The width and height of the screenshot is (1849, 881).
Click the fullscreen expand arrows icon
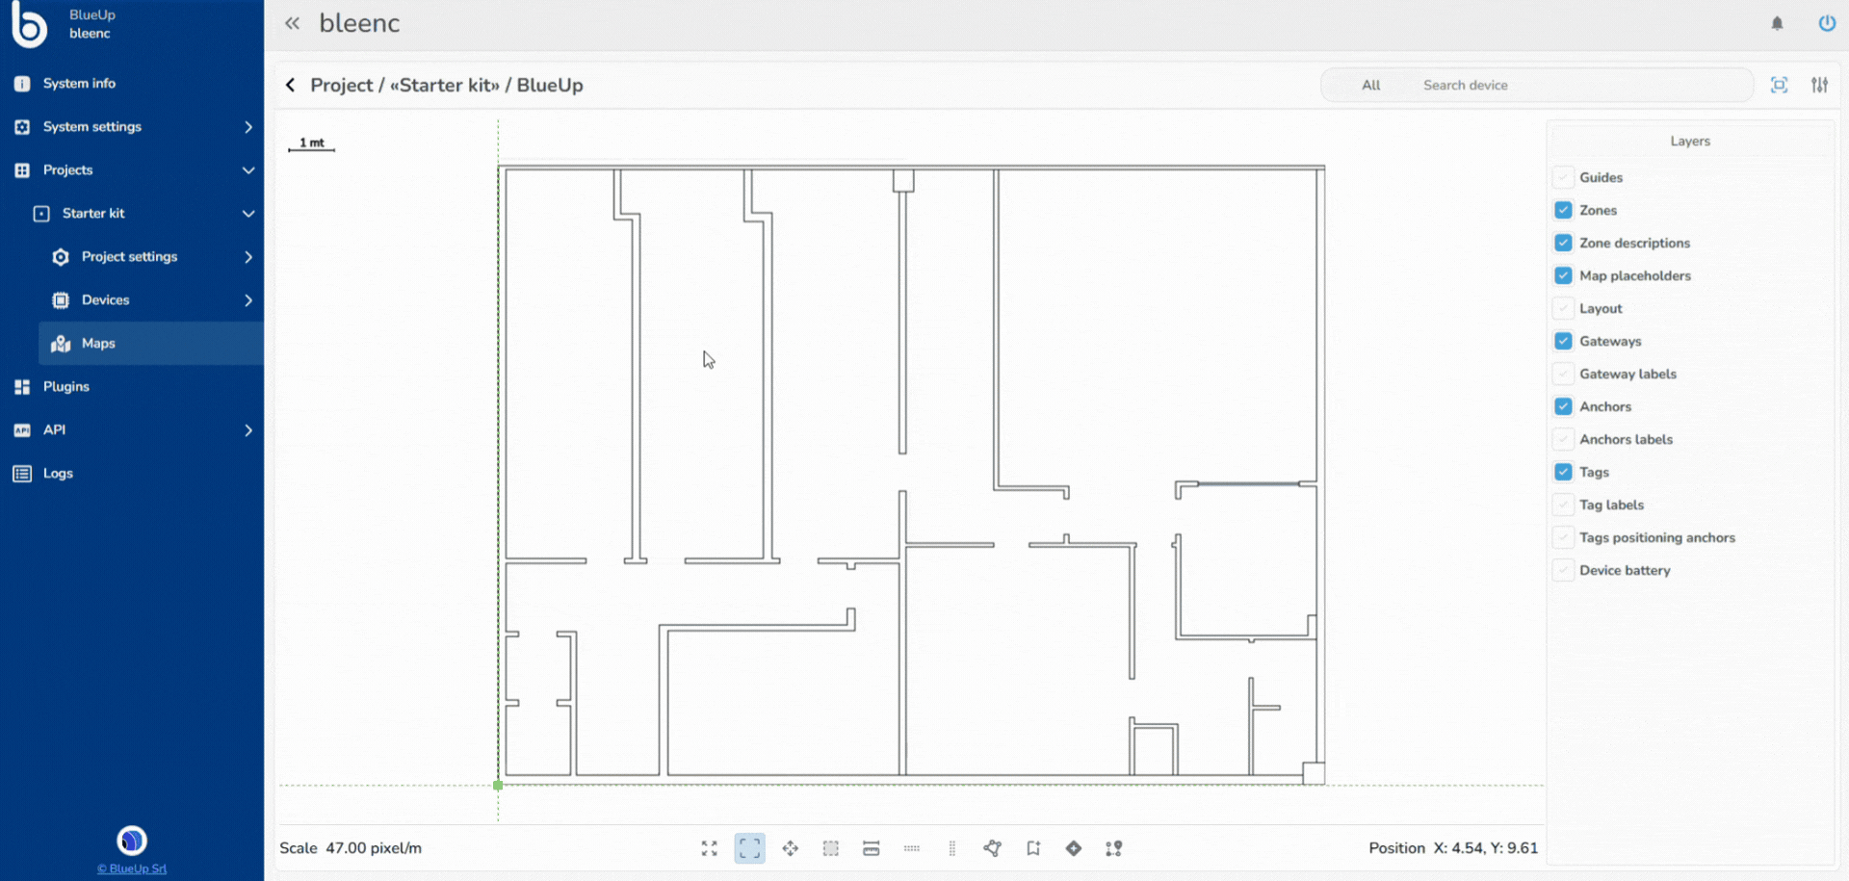click(x=710, y=848)
